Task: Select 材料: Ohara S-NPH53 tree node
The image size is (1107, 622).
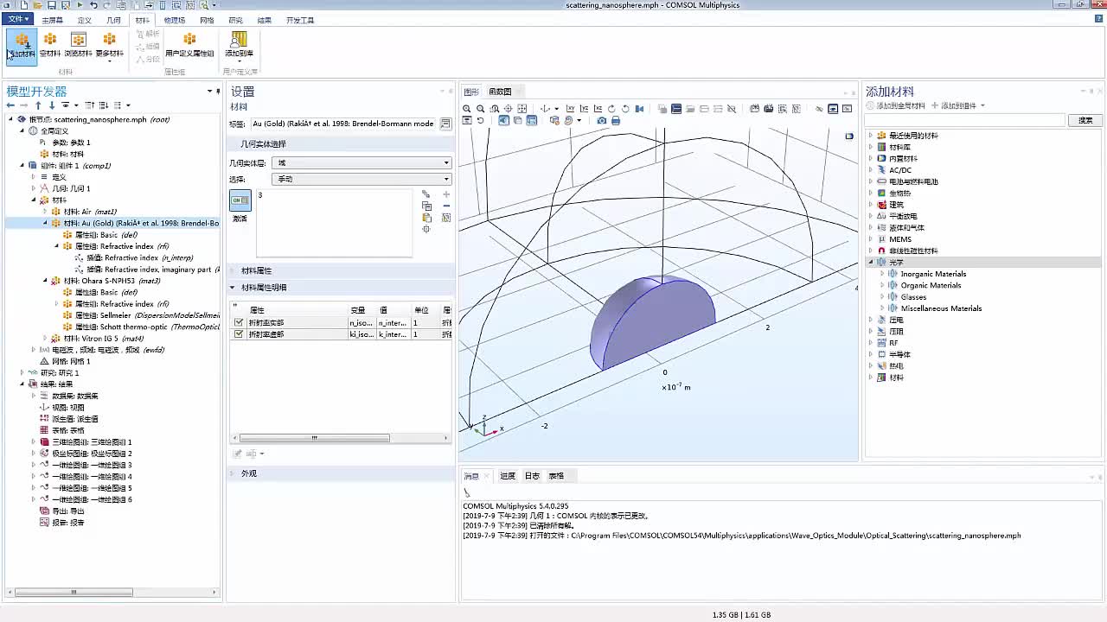Action: pos(112,281)
